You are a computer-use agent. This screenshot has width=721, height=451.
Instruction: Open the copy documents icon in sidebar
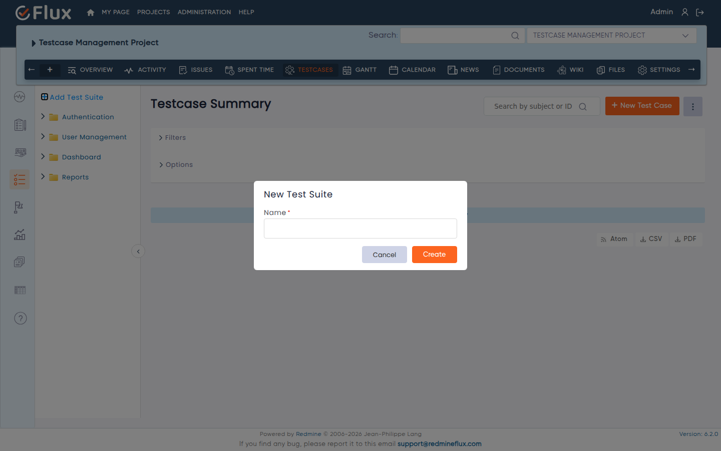[20, 262]
